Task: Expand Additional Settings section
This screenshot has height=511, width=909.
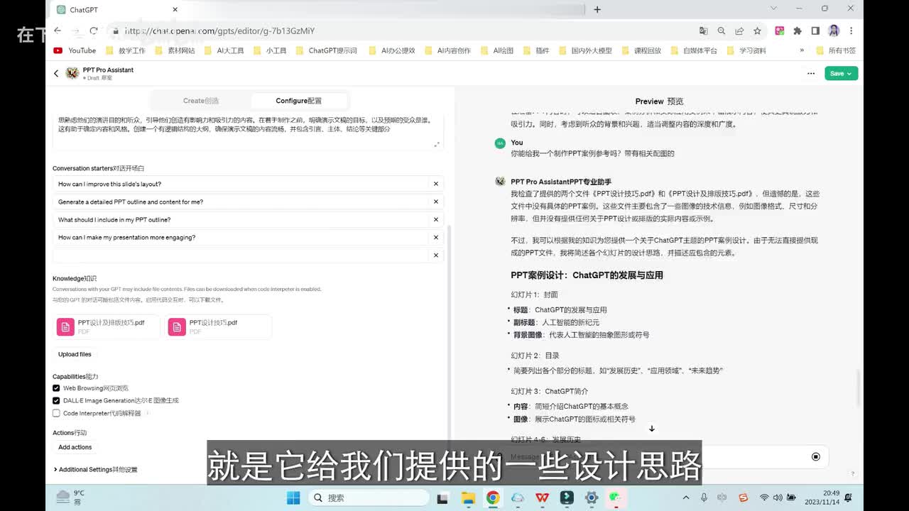Action: click(x=95, y=469)
